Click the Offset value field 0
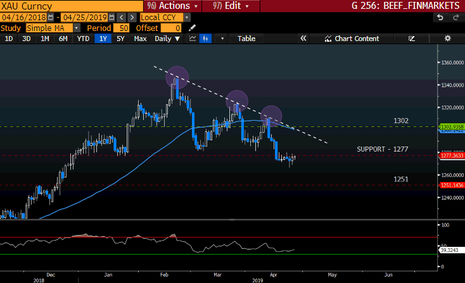465x283 pixels. click(171, 28)
